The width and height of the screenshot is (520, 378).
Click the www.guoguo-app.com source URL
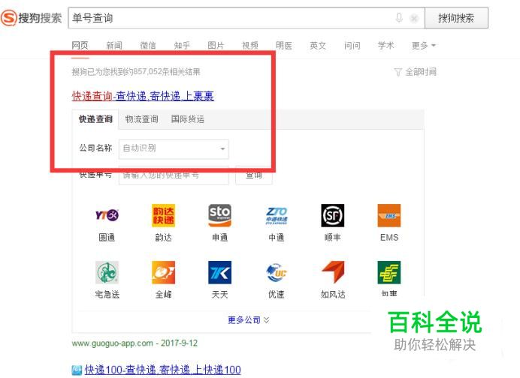coord(113,343)
